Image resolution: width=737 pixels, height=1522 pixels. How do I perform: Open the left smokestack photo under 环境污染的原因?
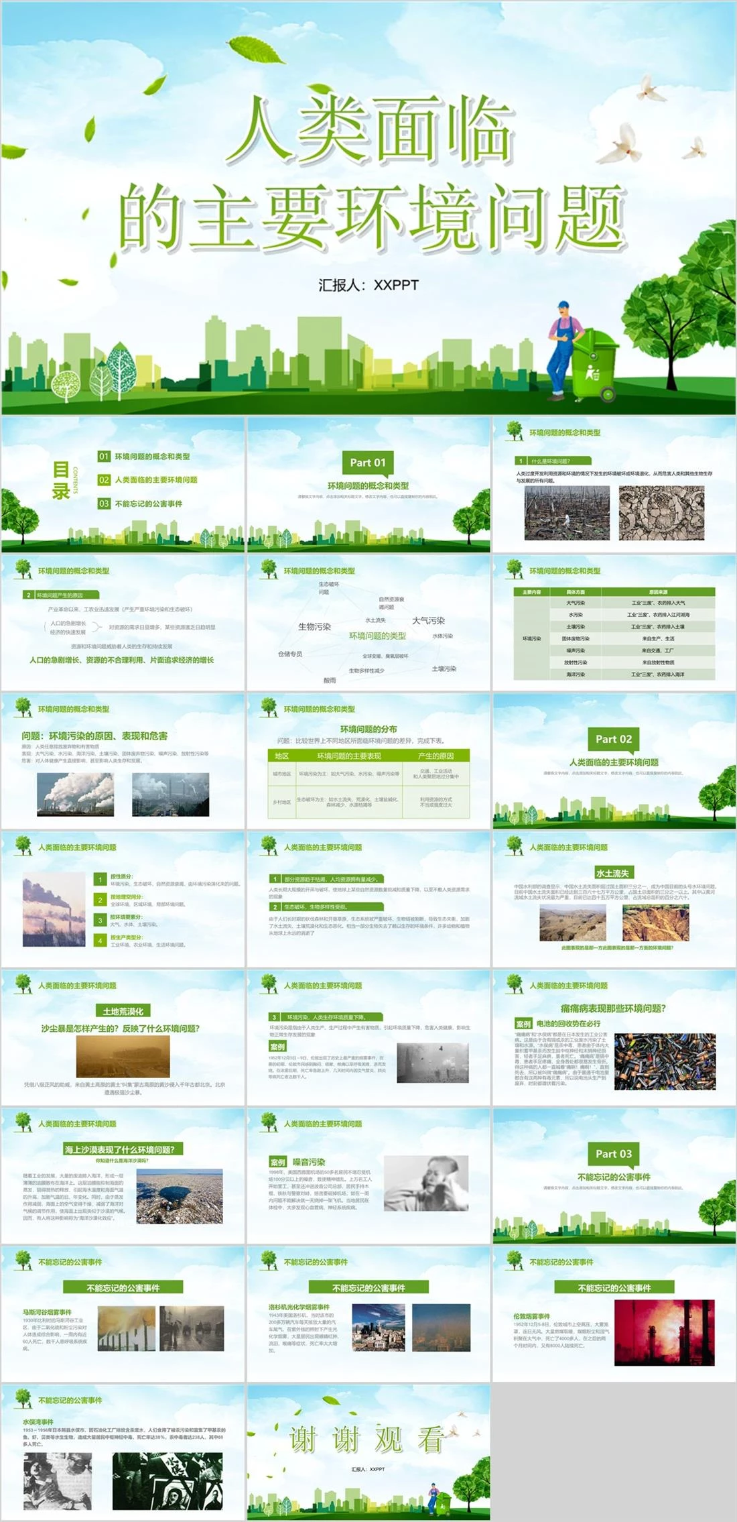click(x=76, y=795)
